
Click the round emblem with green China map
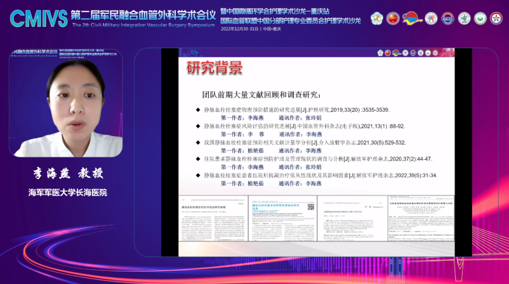coord(464,19)
